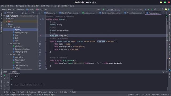Click Expand All in Project panel
The image size is (171, 96).
point(26,13)
